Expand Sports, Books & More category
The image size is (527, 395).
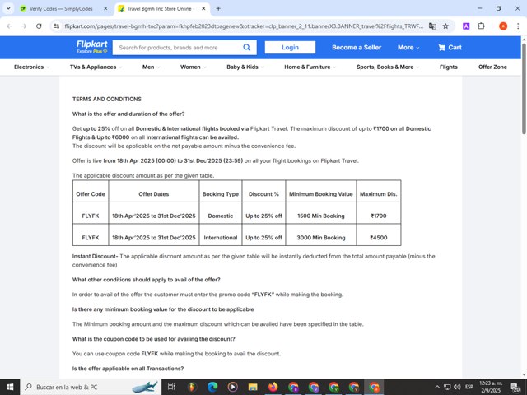(388, 67)
